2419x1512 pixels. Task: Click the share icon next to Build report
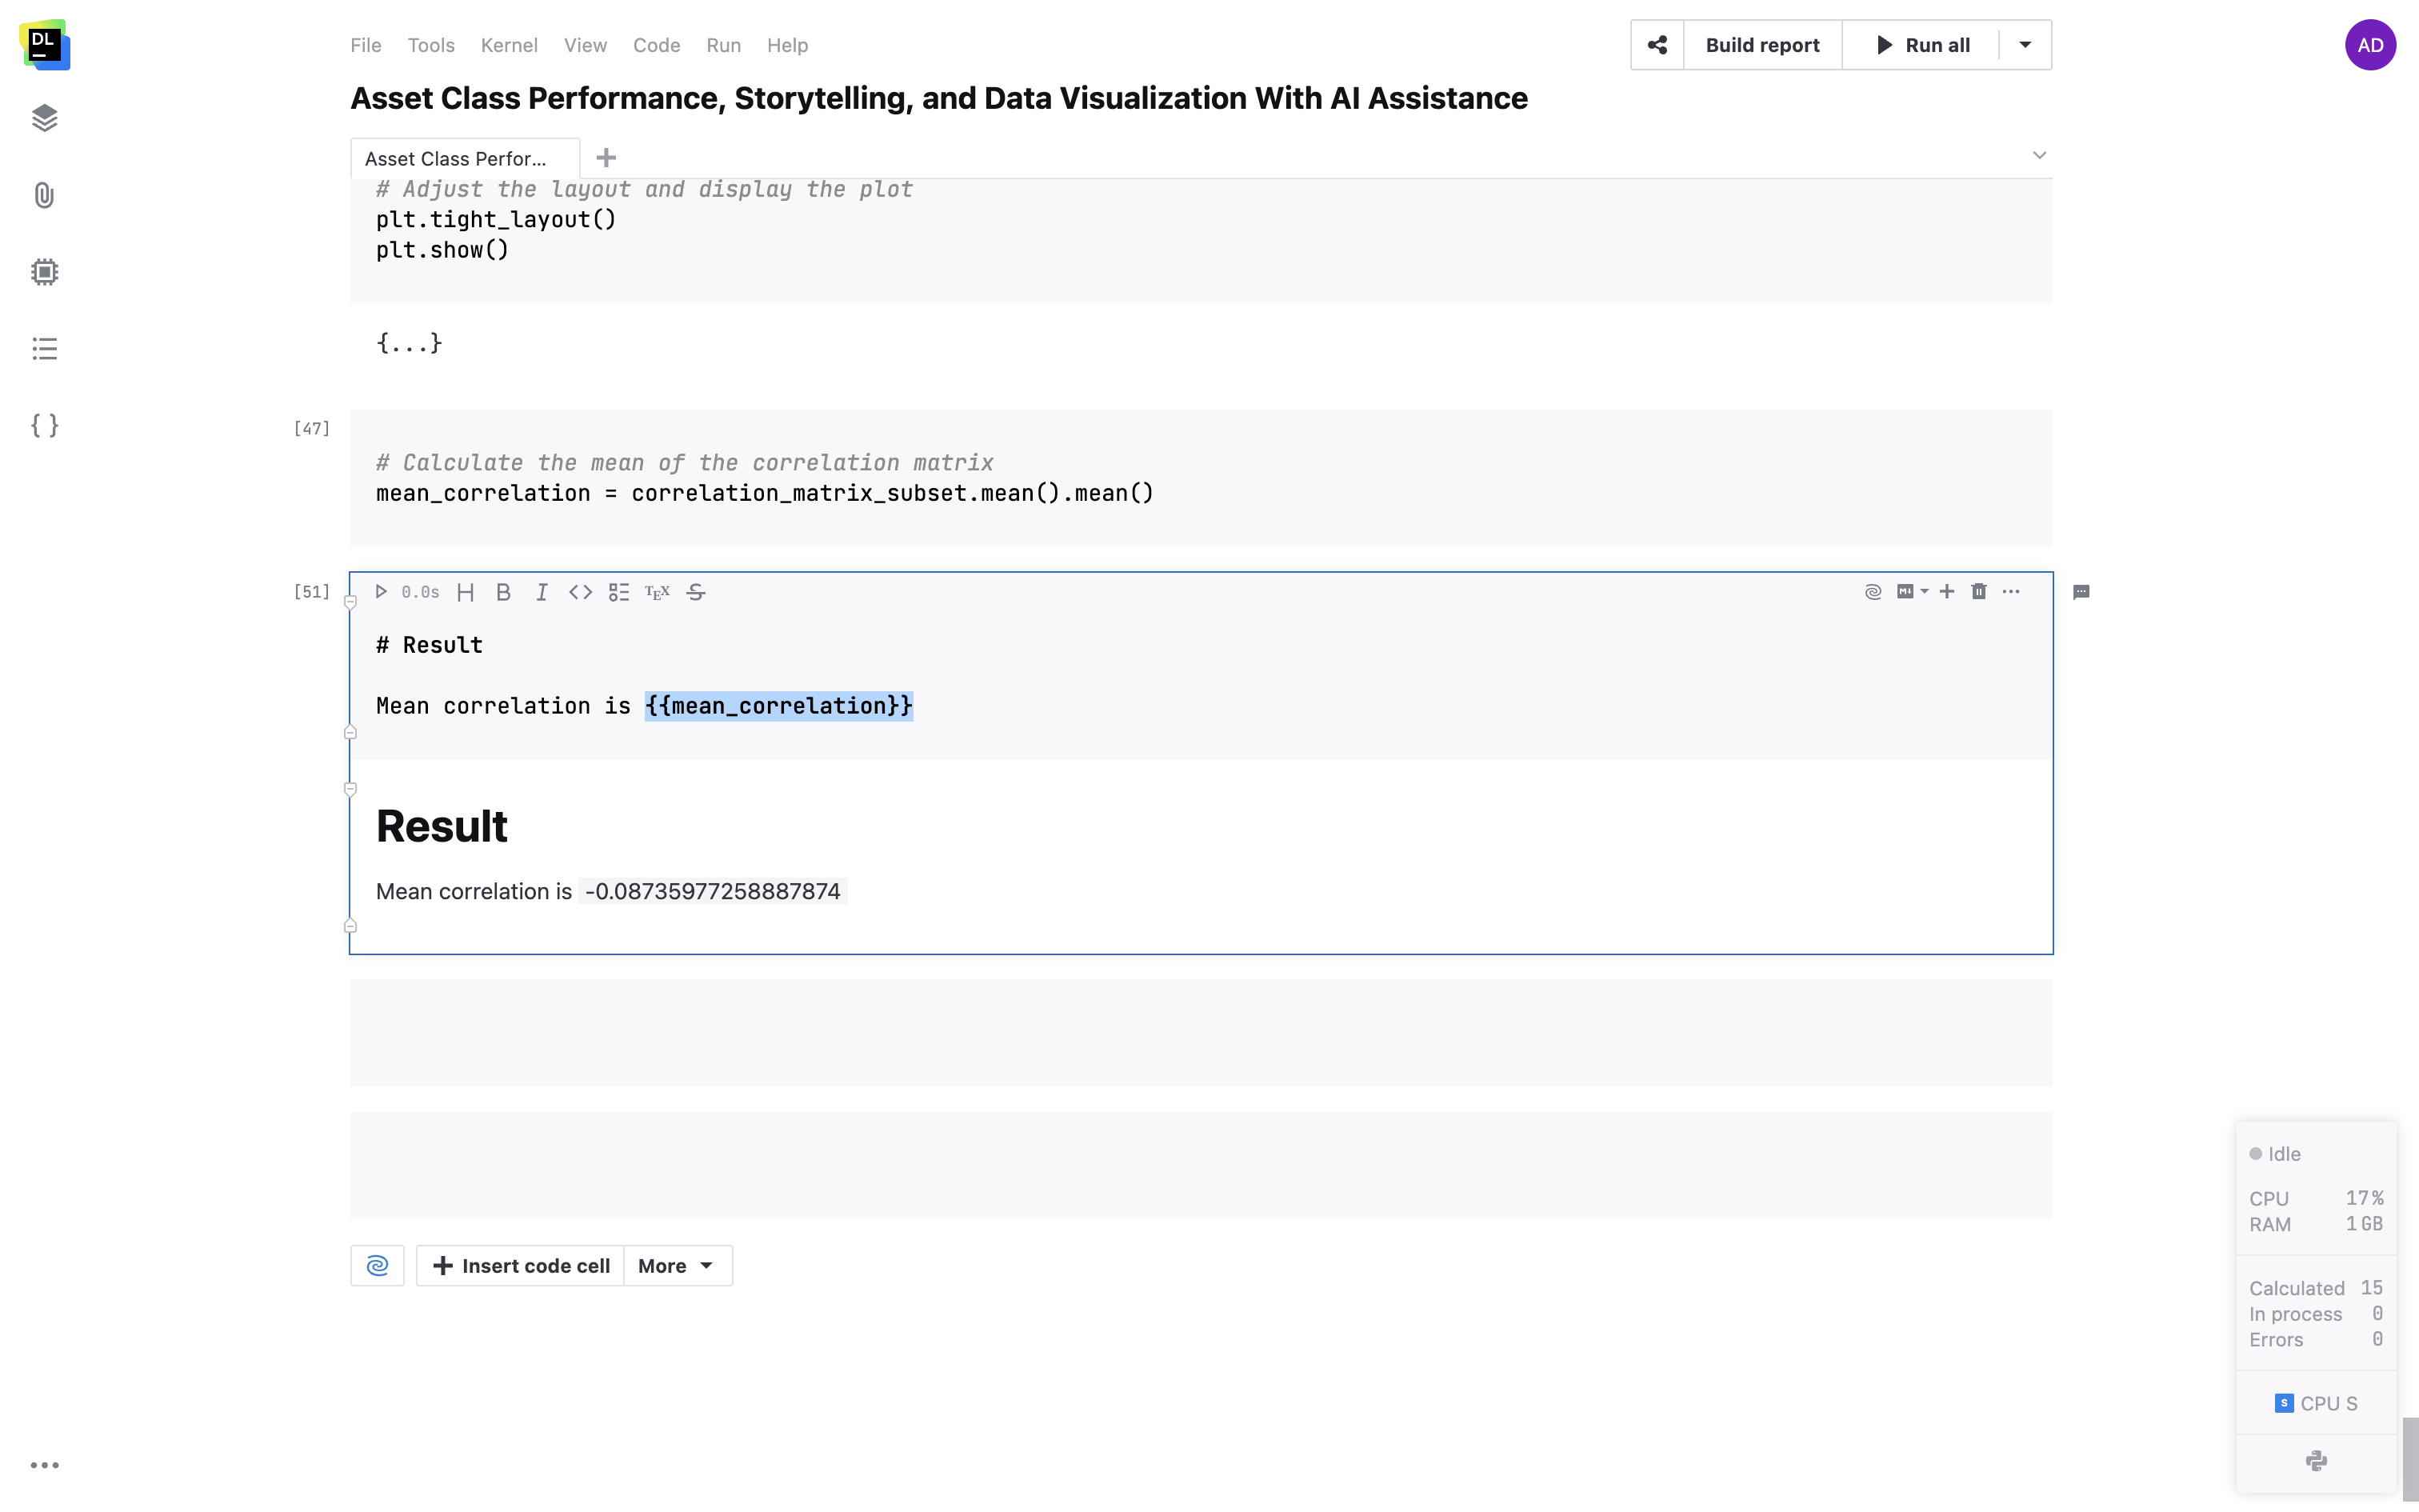coord(1657,45)
